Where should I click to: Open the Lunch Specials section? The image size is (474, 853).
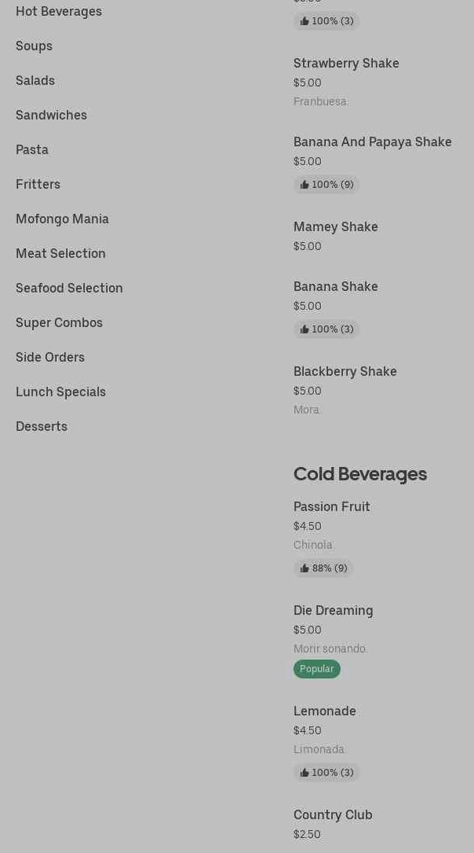[x=60, y=392]
